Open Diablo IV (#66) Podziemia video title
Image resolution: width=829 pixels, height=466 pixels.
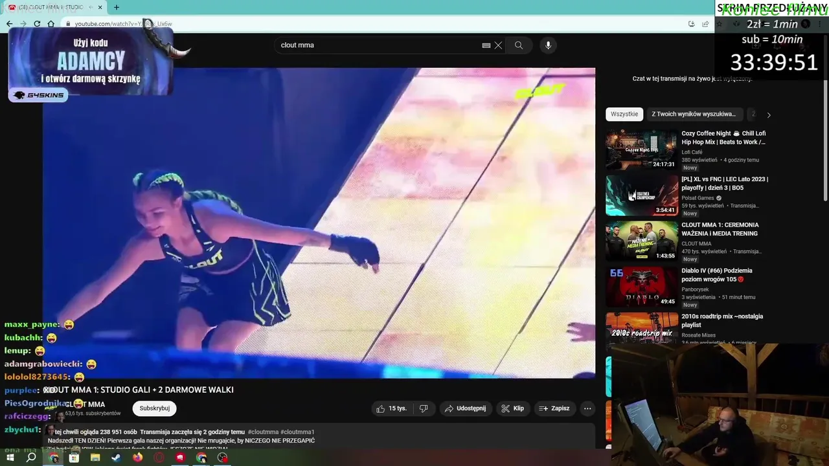click(x=716, y=275)
